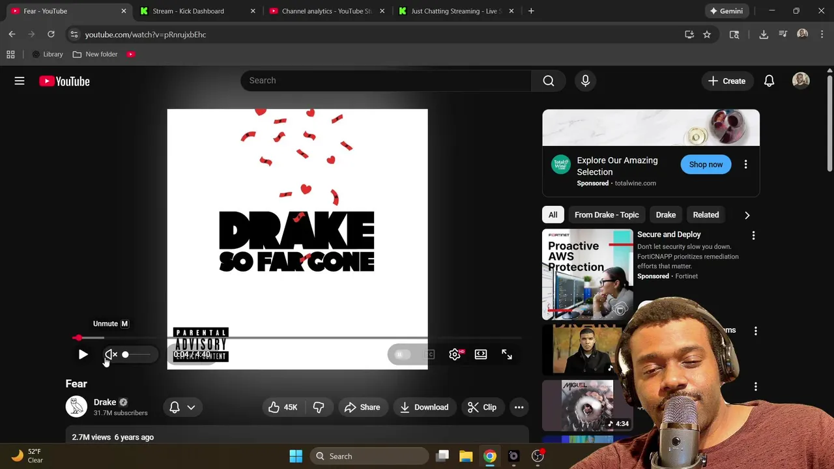The image size is (834, 469).
Task: Open Chrome downloads icon
Action: pyautogui.click(x=764, y=35)
